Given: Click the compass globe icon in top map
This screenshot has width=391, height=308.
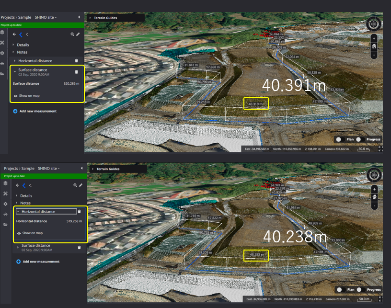Looking at the screenshot, I should [373, 24].
